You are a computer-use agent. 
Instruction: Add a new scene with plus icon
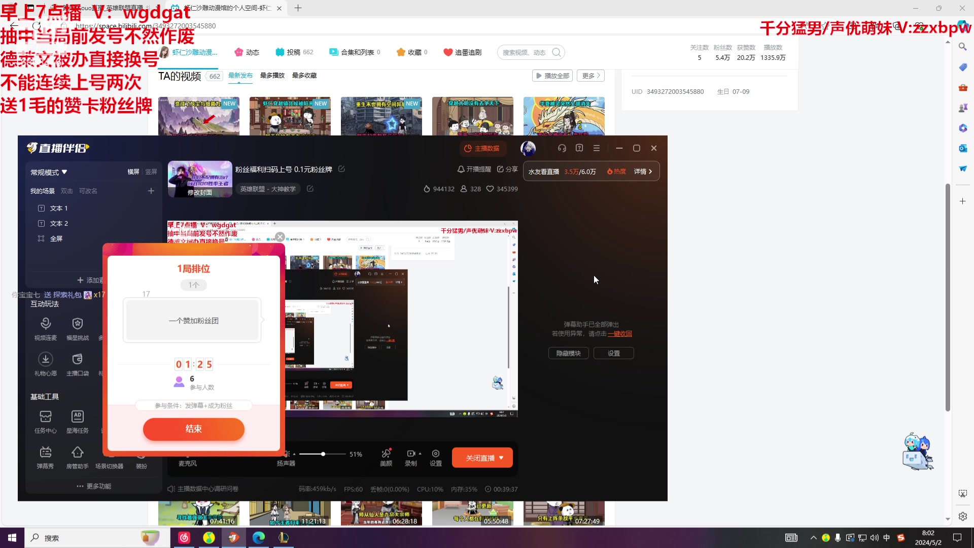tap(151, 191)
